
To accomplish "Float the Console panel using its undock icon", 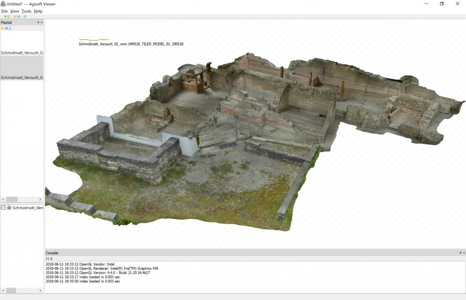I will click(x=460, y=253).
